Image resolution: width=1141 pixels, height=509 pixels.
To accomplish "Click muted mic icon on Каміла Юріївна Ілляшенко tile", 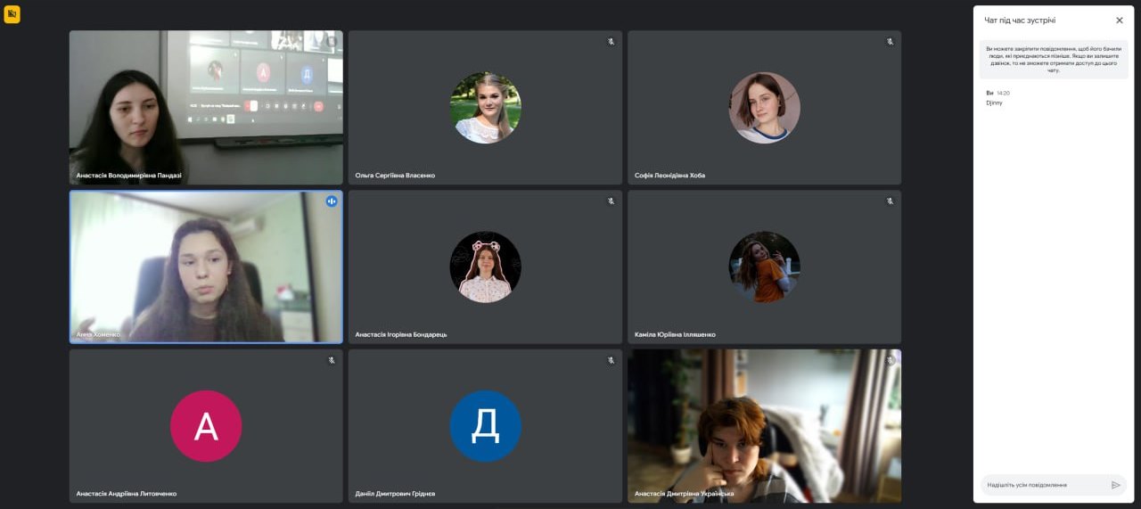I will (x=890, y=201).
